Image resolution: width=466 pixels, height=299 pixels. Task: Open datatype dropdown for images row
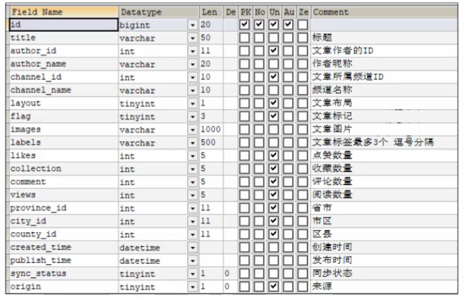[193, 129]
